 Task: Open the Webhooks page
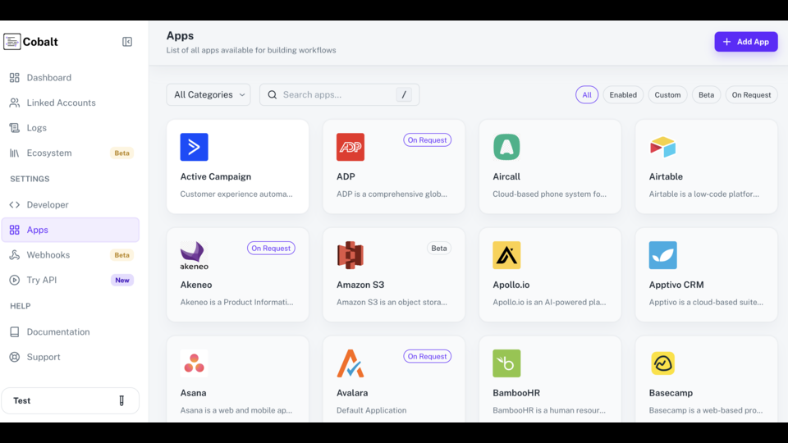[x=71, y=254]
